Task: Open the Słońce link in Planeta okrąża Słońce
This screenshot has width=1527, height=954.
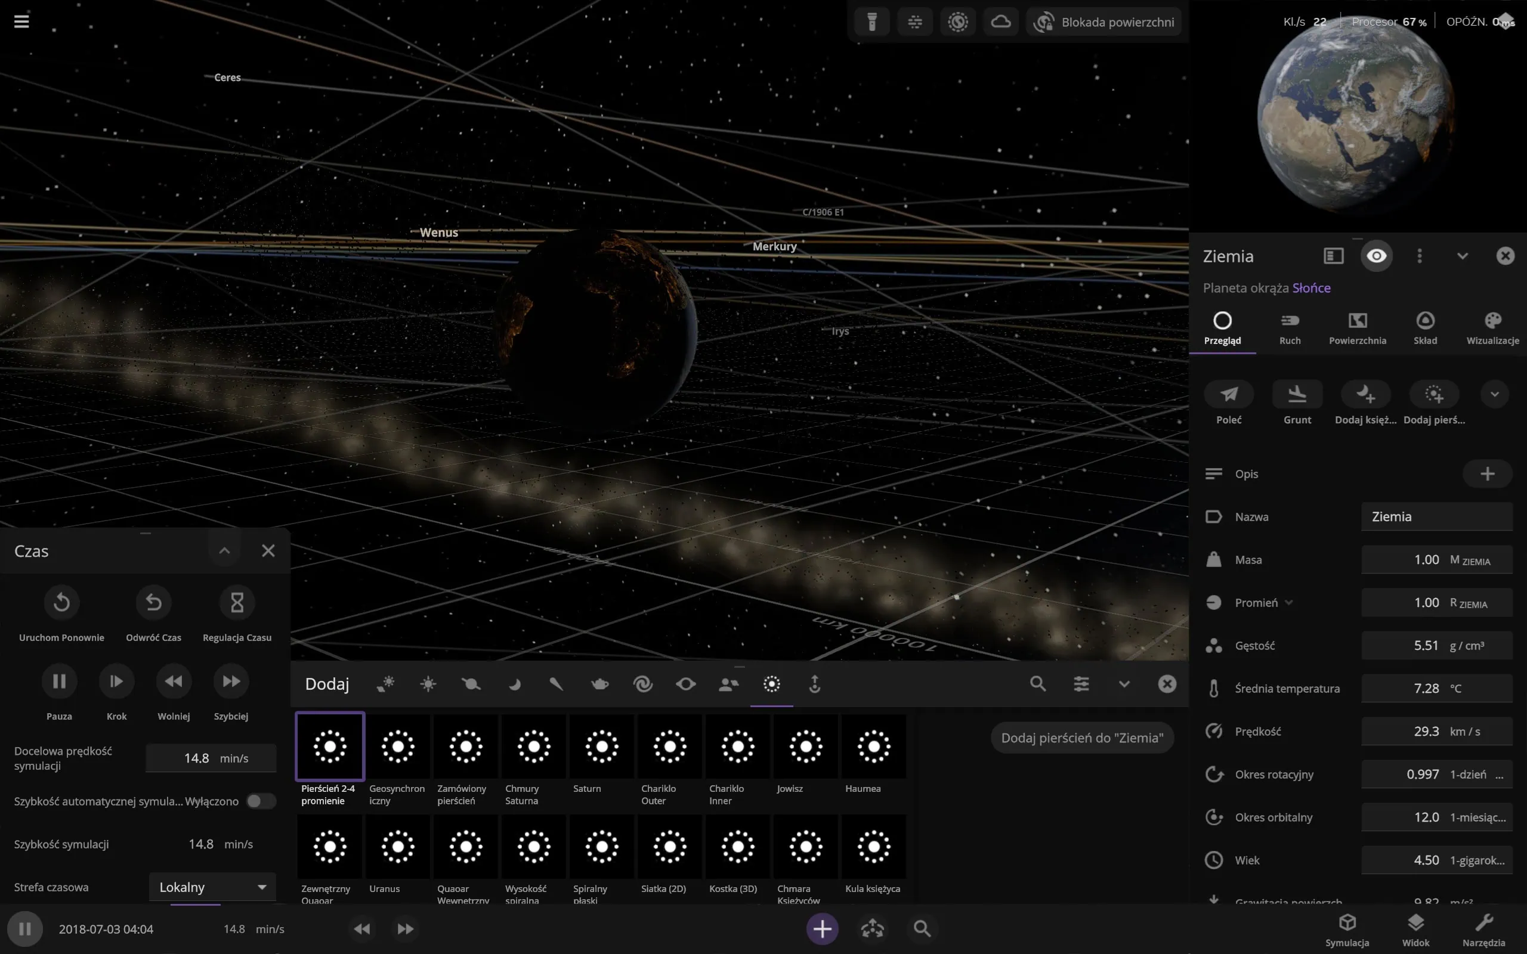Action: point(1312,288)
